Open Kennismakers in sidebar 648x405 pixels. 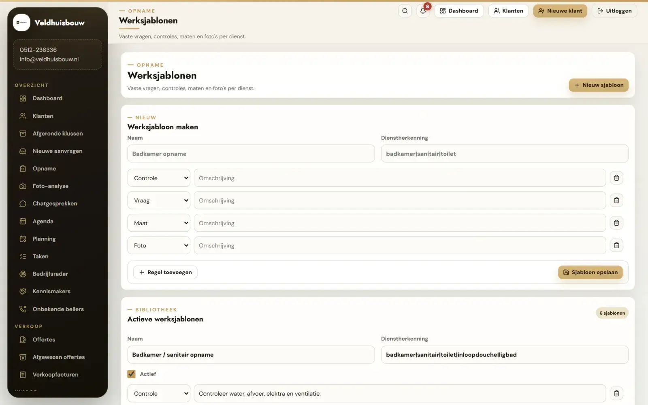58,291
